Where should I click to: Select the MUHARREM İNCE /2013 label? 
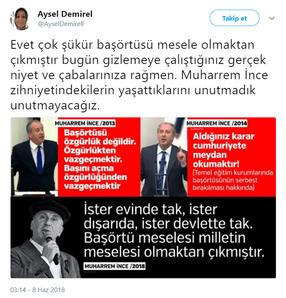click(x=85, y=123)
